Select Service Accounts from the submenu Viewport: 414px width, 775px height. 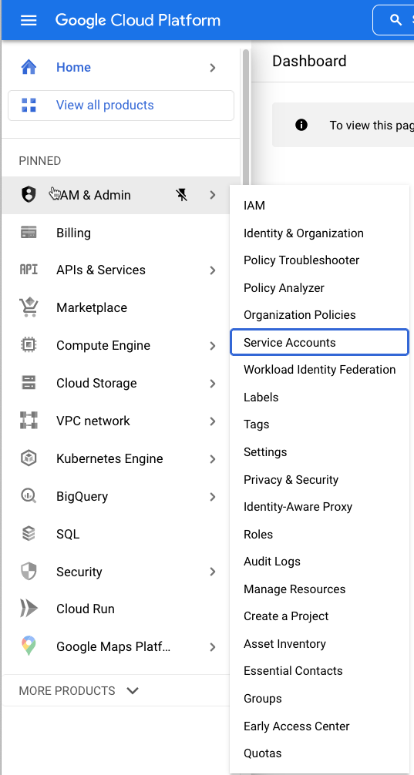click(319, 342)
